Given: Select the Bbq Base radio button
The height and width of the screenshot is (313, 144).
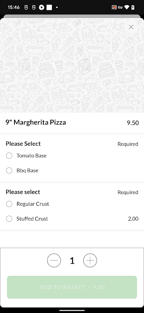Looking at the screenshot, I should pyautogui.click(x=9, y=171).
